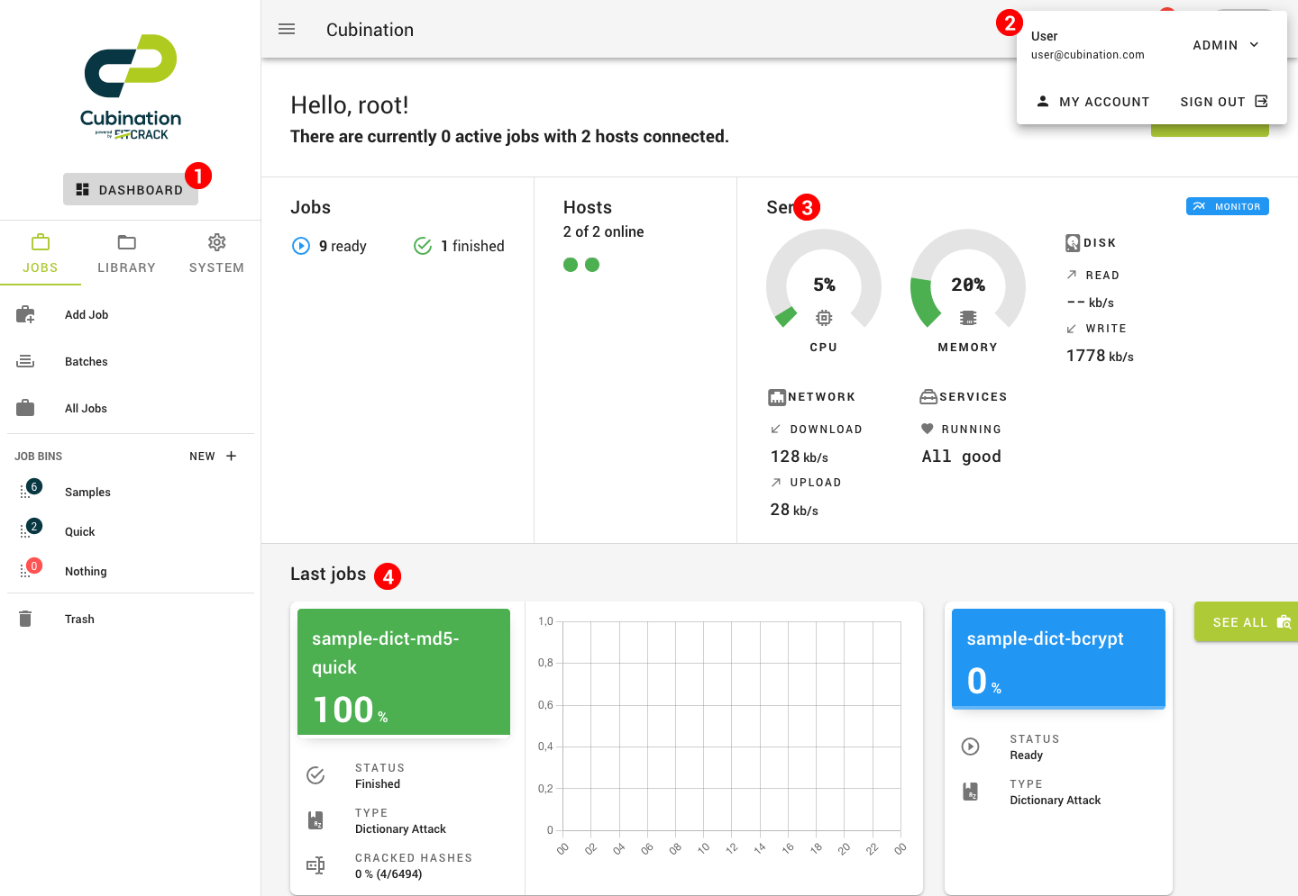The width and height of the screenshot is (1298, 896).
Task: Switch to the System tab
Action: [x=216, y=253]
